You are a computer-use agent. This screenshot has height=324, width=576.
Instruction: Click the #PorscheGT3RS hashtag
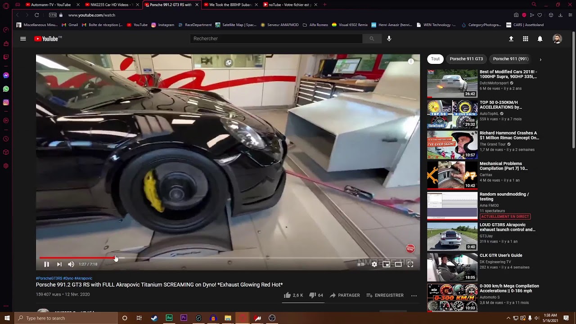pyautogui.click(x=49, y=279)
